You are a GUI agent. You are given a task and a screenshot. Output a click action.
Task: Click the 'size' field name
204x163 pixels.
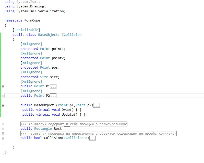[54, 77]
